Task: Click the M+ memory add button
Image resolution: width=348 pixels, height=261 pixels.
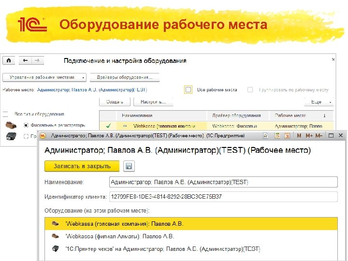Action: [309, 136]
